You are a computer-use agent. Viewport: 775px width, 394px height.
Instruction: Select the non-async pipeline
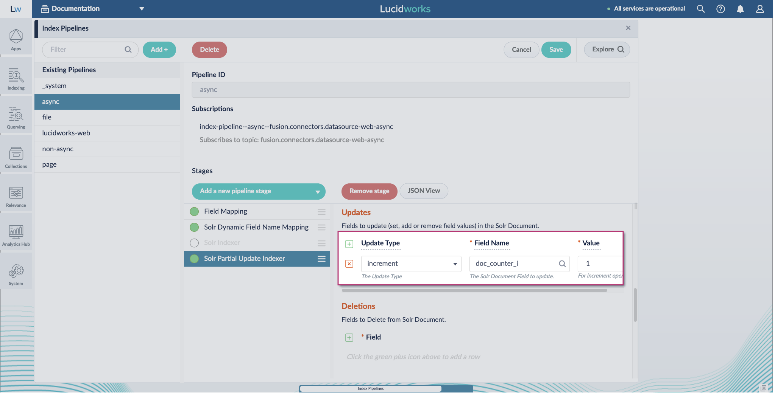point(107,149)
